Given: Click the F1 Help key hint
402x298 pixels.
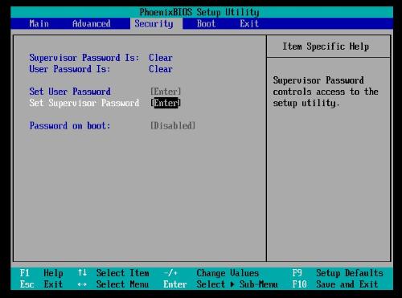Looking at the screenshot, I should point(41,273).
